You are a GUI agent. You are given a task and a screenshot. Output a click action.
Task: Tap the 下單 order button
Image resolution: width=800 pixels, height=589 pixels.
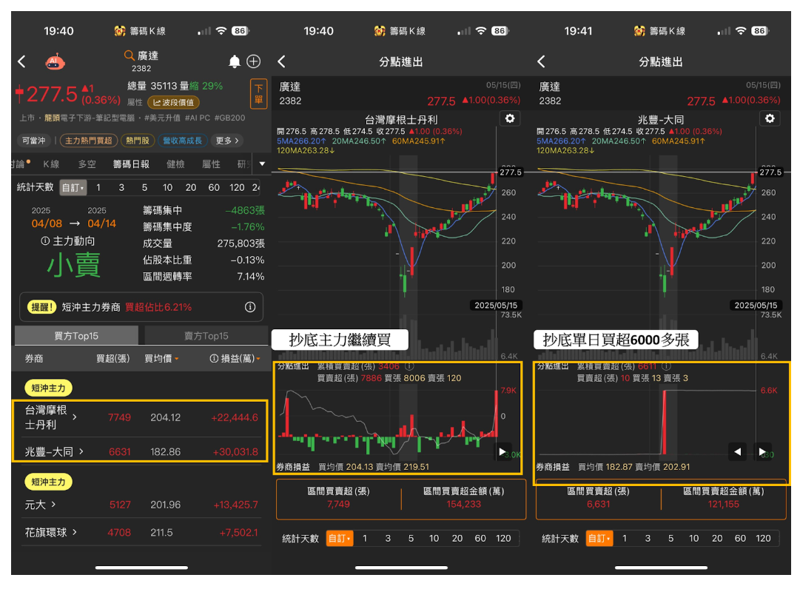click(259, 94)
